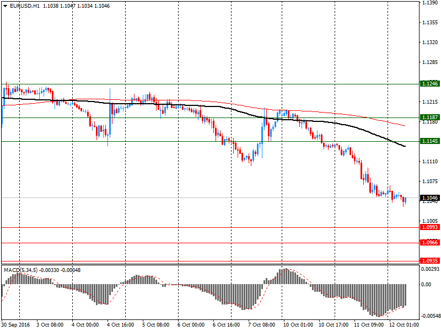Image resolution: width=441 pixels, height=331 pixels.
Task: Select the 1.0993 red level label
Action: [x=430, y=227]
